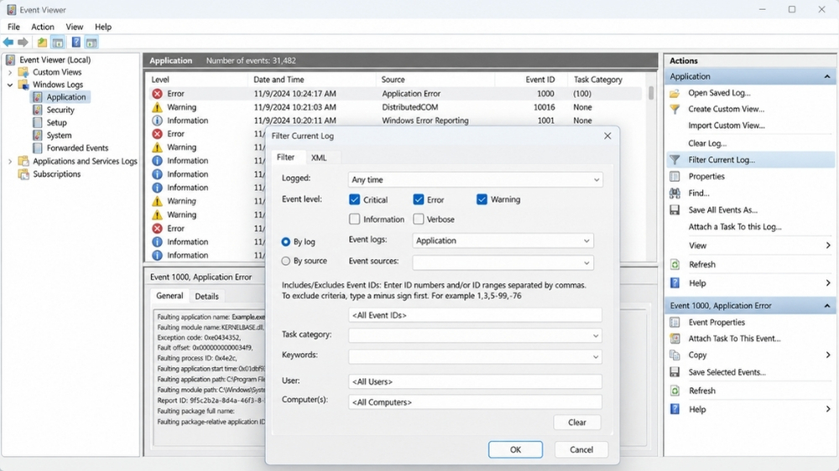
Task: Collapse the Windows Logs tree node
Action: 9,85
